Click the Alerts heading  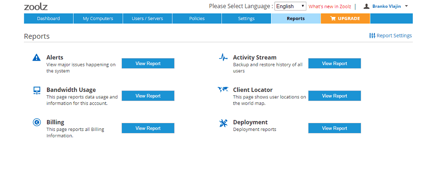click(55, 58)
